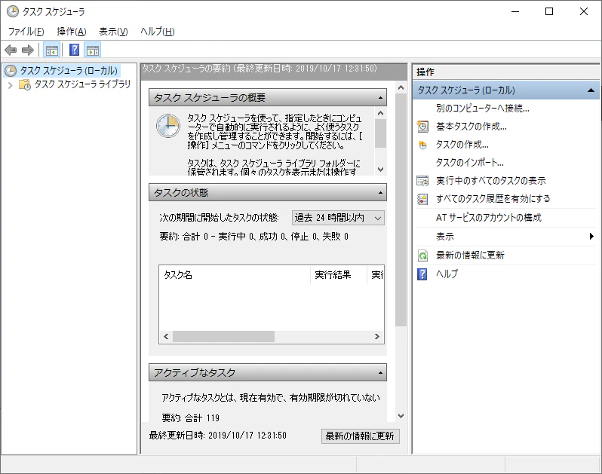Click 別のコンピューターへ接続...
Image resolution: width=602 pixels, height=474 pixels.
pos(483,109)
